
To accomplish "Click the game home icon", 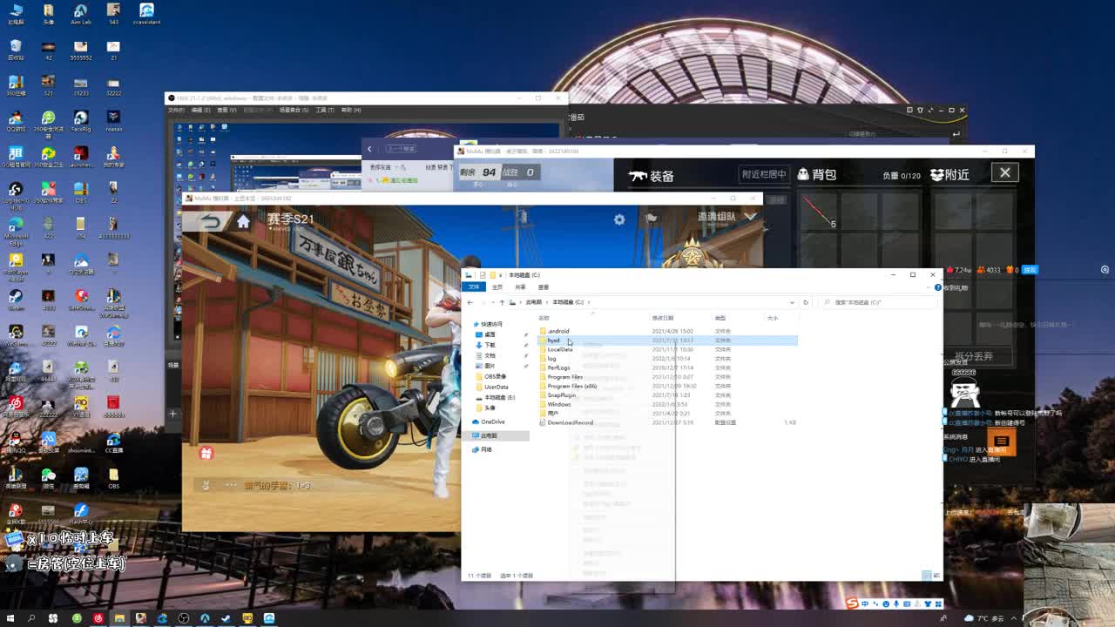I will [x=243, y=221].
